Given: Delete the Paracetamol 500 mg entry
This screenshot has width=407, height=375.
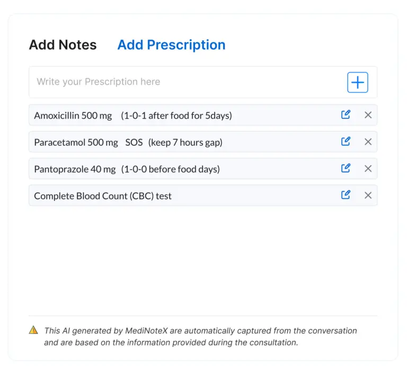Looking at the screenshot, I should [368, 142].
